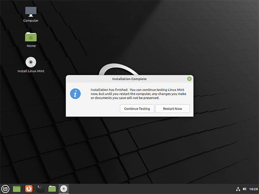The height and width of the screenshot is (194, 259).
Task: Open the network connections tray icon
Action: click(x=238, y=189)
